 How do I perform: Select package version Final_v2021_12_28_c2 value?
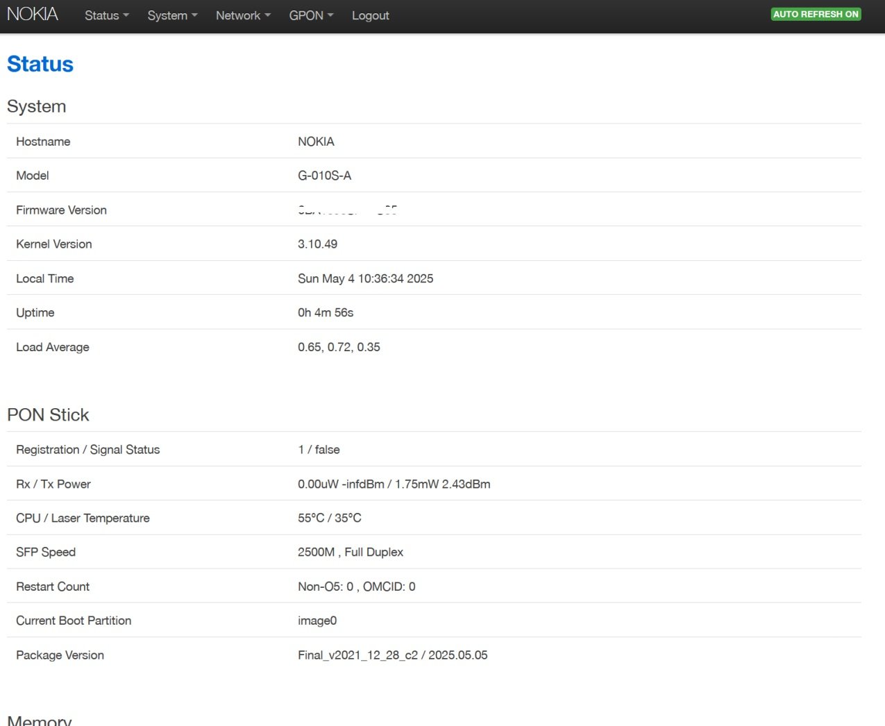(x=392, y=655)
